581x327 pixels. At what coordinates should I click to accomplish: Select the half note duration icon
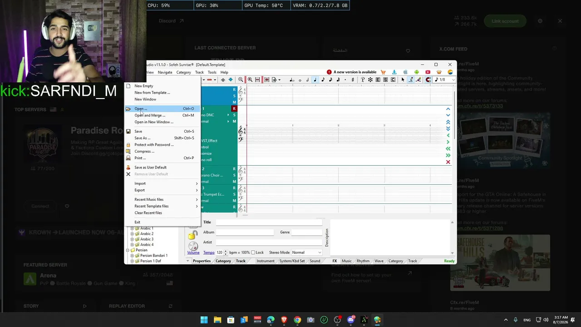[307, 79]
